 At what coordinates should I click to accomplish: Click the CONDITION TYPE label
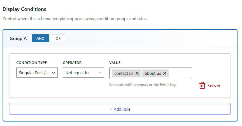pos(32,63)
